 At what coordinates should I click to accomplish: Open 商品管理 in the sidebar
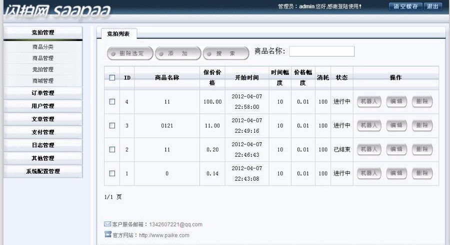43,58
